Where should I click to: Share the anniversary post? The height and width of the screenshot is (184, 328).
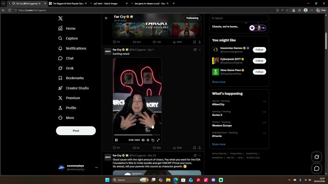pyautogui.click(x=200, y=42)
